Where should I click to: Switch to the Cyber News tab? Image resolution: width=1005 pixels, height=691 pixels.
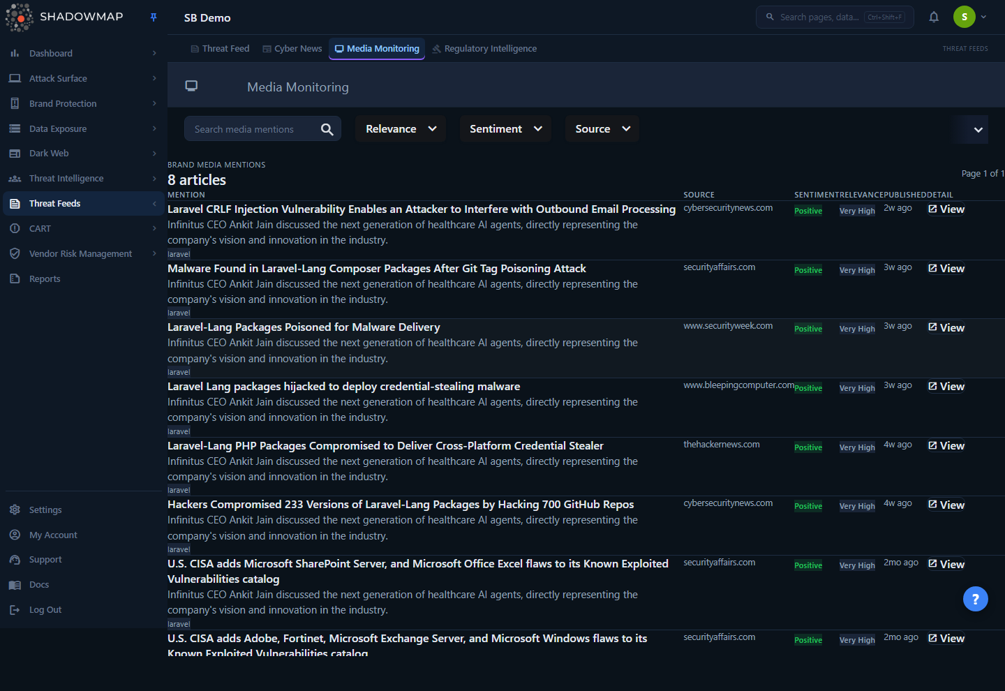point(292,49)
